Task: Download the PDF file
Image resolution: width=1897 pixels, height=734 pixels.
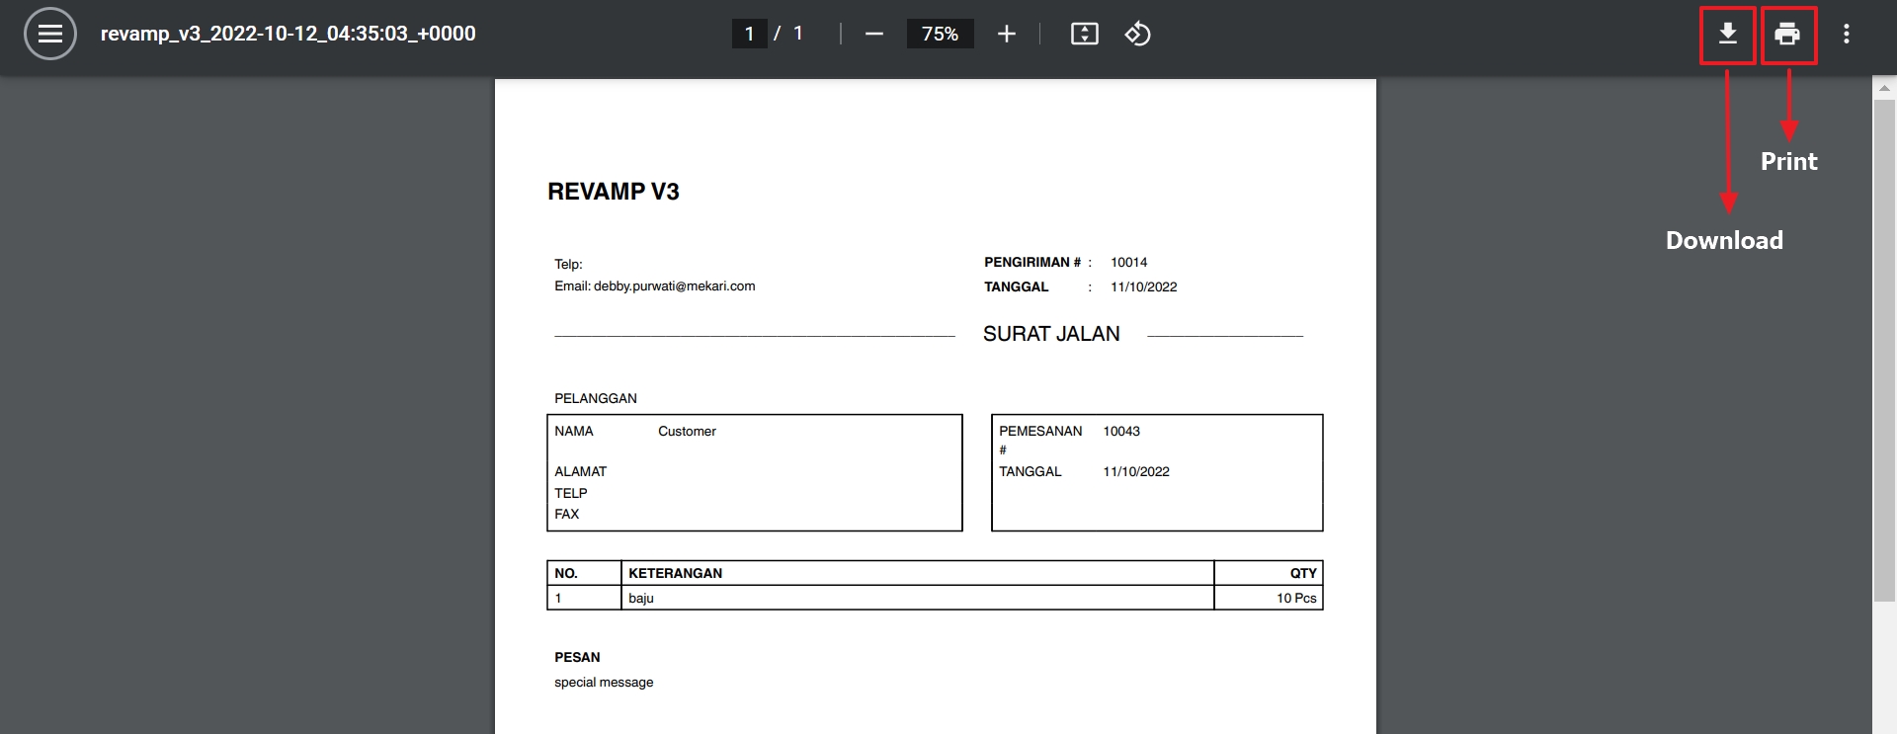Action: (x=1727, y=35)
